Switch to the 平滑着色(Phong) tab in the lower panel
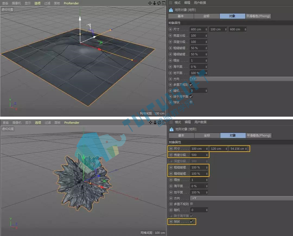293x236 pixels. pos(259,135)
